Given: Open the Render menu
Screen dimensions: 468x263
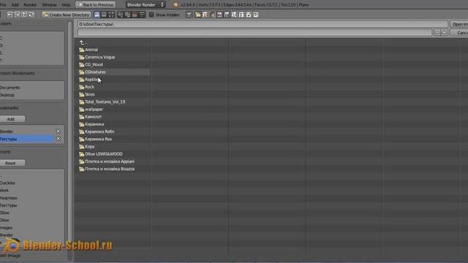Looking at the screenshot, I should 30,5.
